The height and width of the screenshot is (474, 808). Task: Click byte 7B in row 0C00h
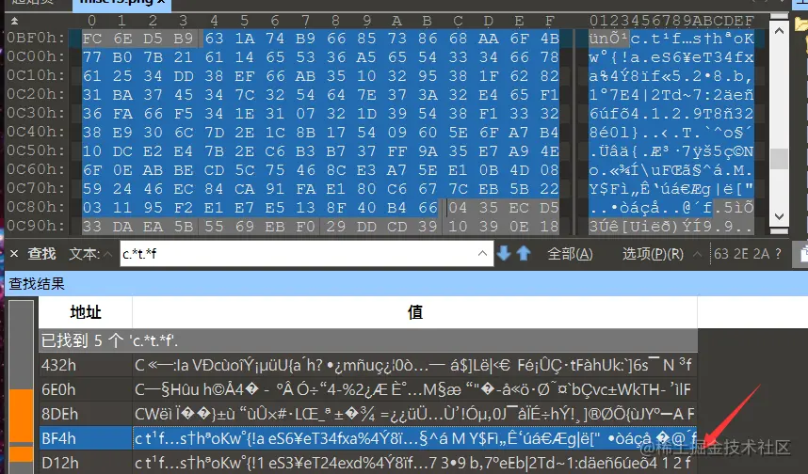(x=154, y=57)
